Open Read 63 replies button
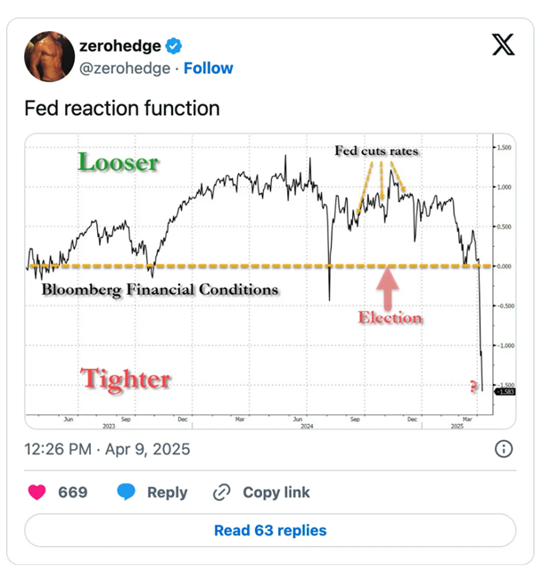Image resolution: width=543 pixels, height=579 pixels. click(270, 530)
